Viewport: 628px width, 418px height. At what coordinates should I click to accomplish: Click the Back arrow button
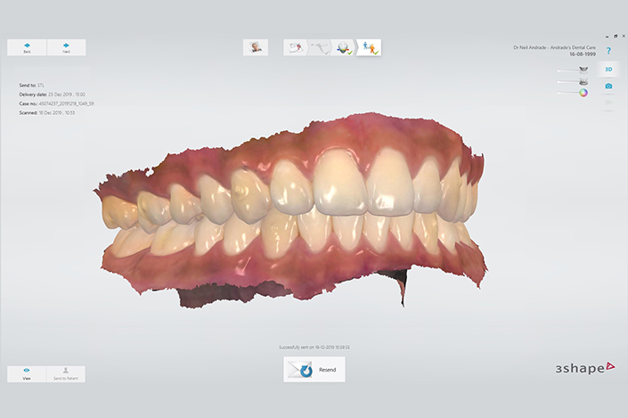point(27,47)
